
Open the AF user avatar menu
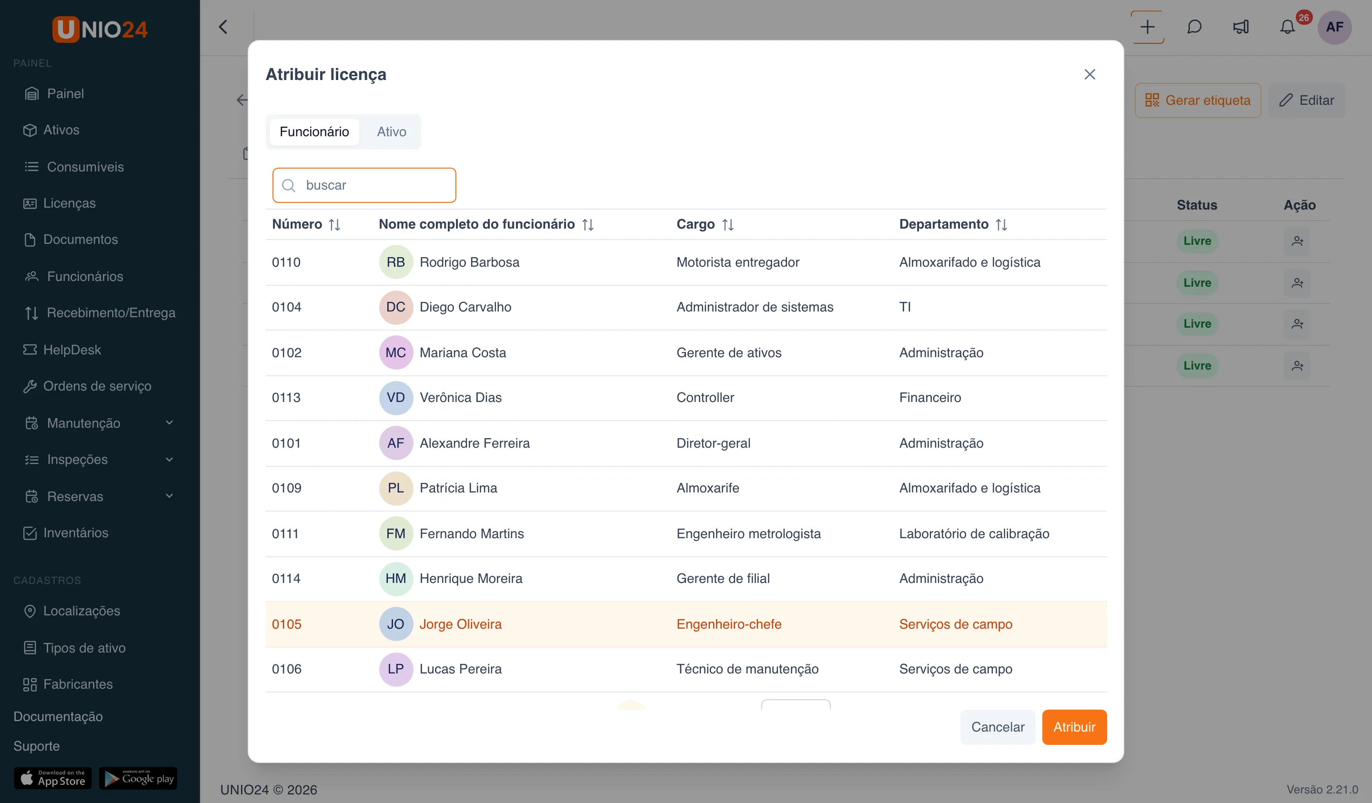tap(1334, 27)
